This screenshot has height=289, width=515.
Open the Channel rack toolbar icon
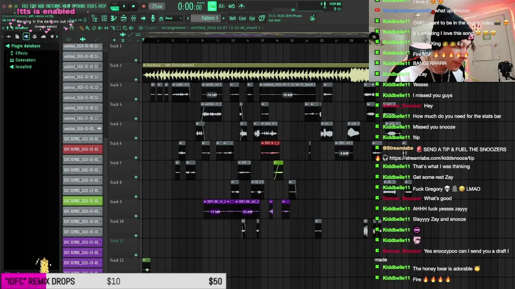(104, 18)
